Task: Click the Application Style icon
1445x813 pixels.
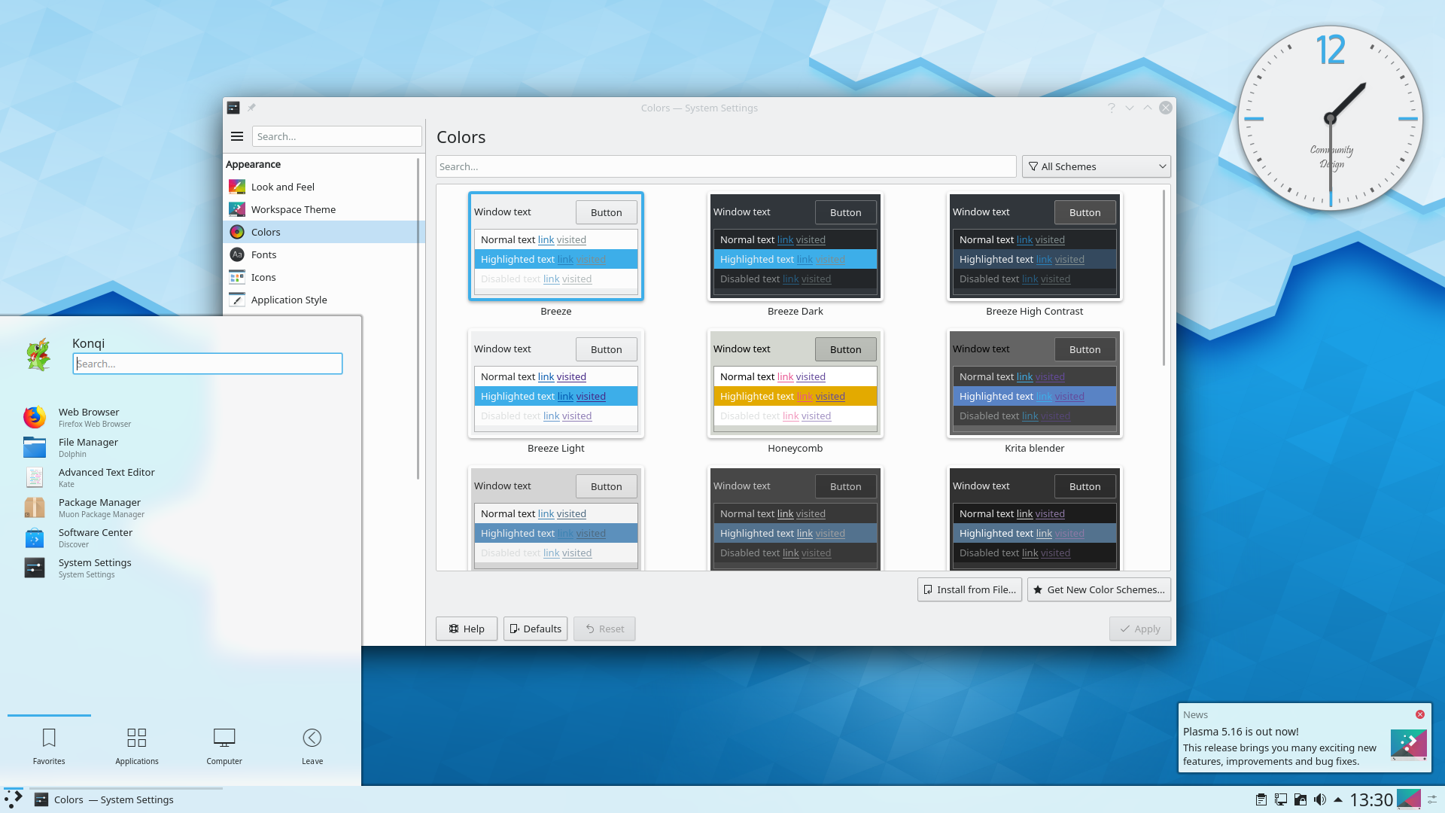Action: tap(236, 300)
